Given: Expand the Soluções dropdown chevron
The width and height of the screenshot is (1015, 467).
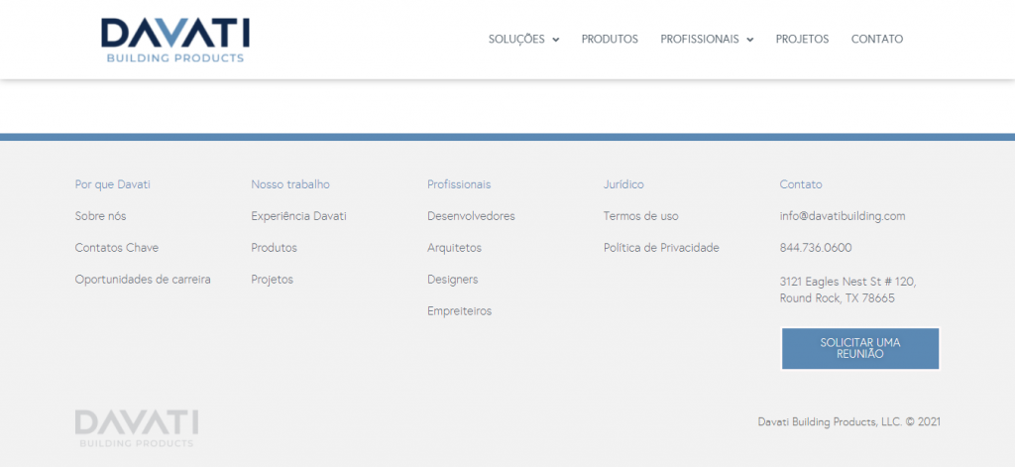Looking at the screenshot, I should click(555, 40).
